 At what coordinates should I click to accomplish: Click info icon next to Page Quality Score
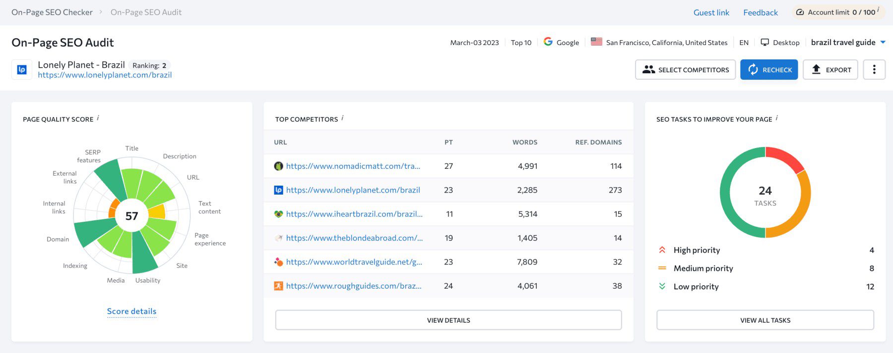[98, 118]
